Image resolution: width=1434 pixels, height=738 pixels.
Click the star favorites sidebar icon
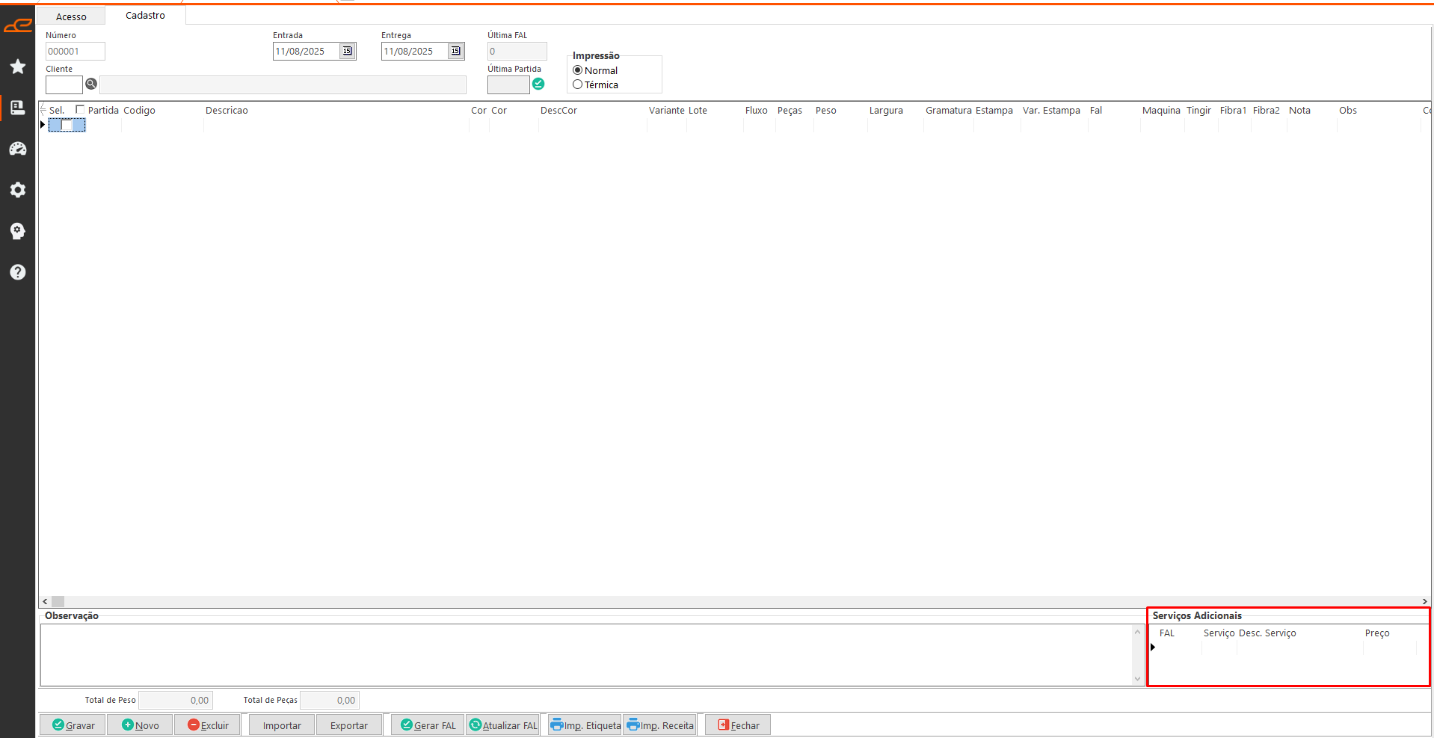pyautogui.click(x=18, y=67)
